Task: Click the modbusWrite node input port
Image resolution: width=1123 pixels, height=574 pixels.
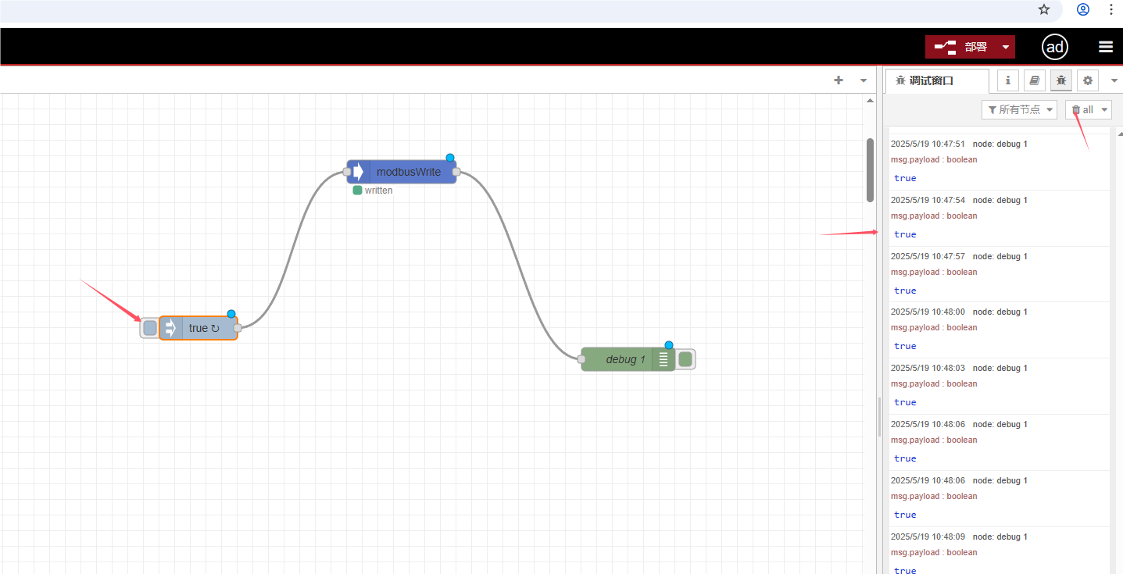Action: click(347, 172)
